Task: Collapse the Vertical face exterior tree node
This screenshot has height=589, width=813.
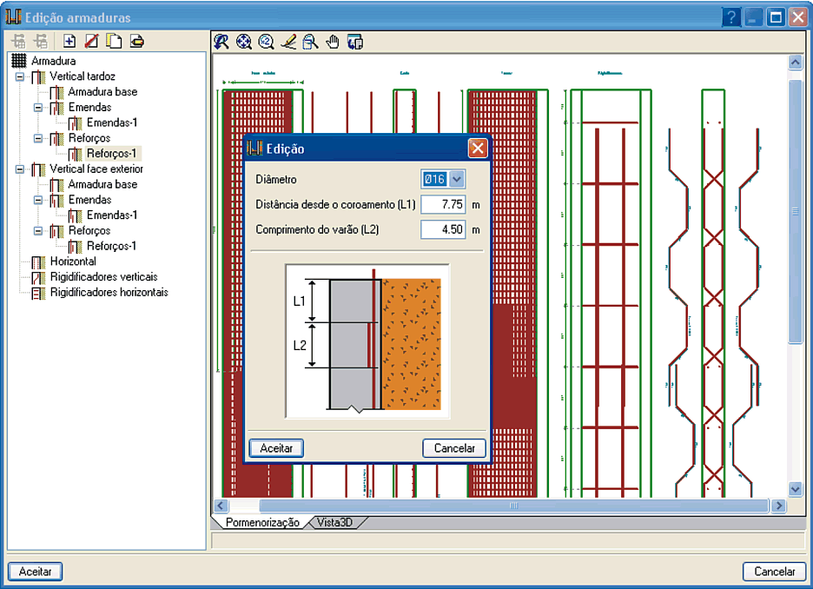Action: (19, 169)
